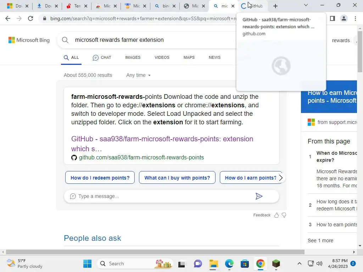Open Microsoft Store from taskbar
Screen dimensions: 363x272
[245, 263]
